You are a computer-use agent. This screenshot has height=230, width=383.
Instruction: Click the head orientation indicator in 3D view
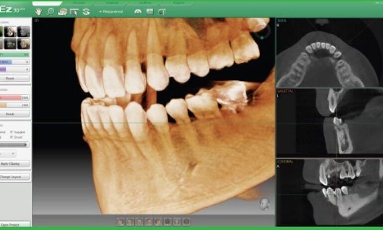265,204
